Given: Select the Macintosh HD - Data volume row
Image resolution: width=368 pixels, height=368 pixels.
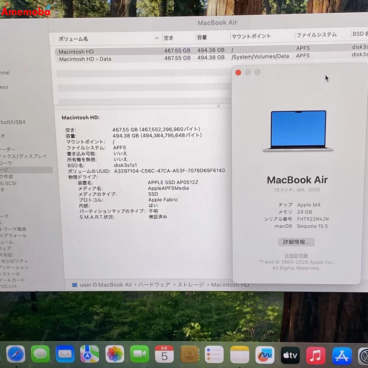Looking at the screenshot, I should 85,59.
